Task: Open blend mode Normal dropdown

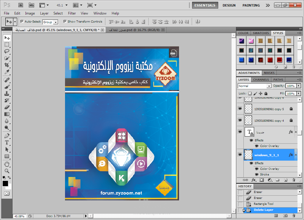Action: point(269,86)
